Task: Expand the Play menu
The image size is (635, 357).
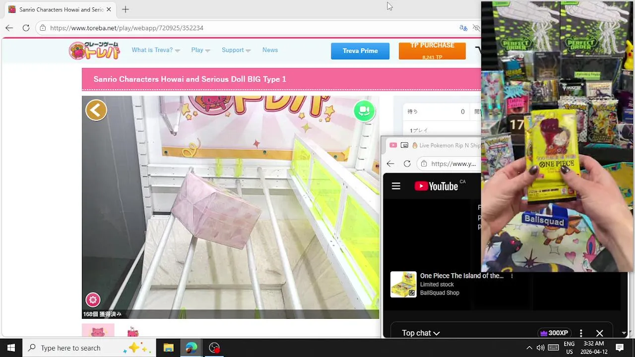Action: tap(200, 50)
